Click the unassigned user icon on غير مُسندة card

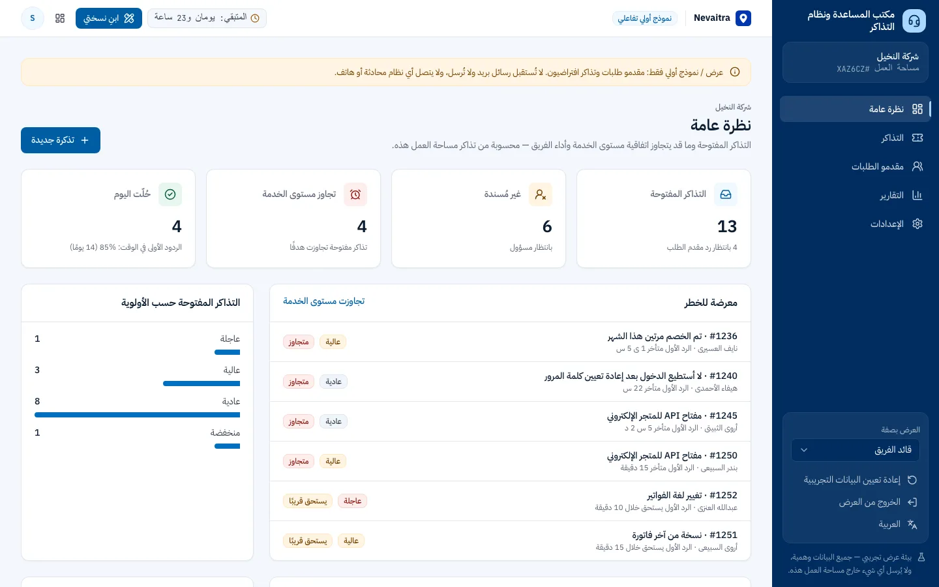[541, 194]
